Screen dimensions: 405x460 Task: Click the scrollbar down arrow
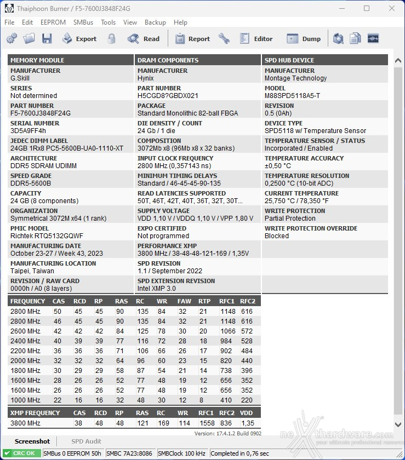[398, 424]
